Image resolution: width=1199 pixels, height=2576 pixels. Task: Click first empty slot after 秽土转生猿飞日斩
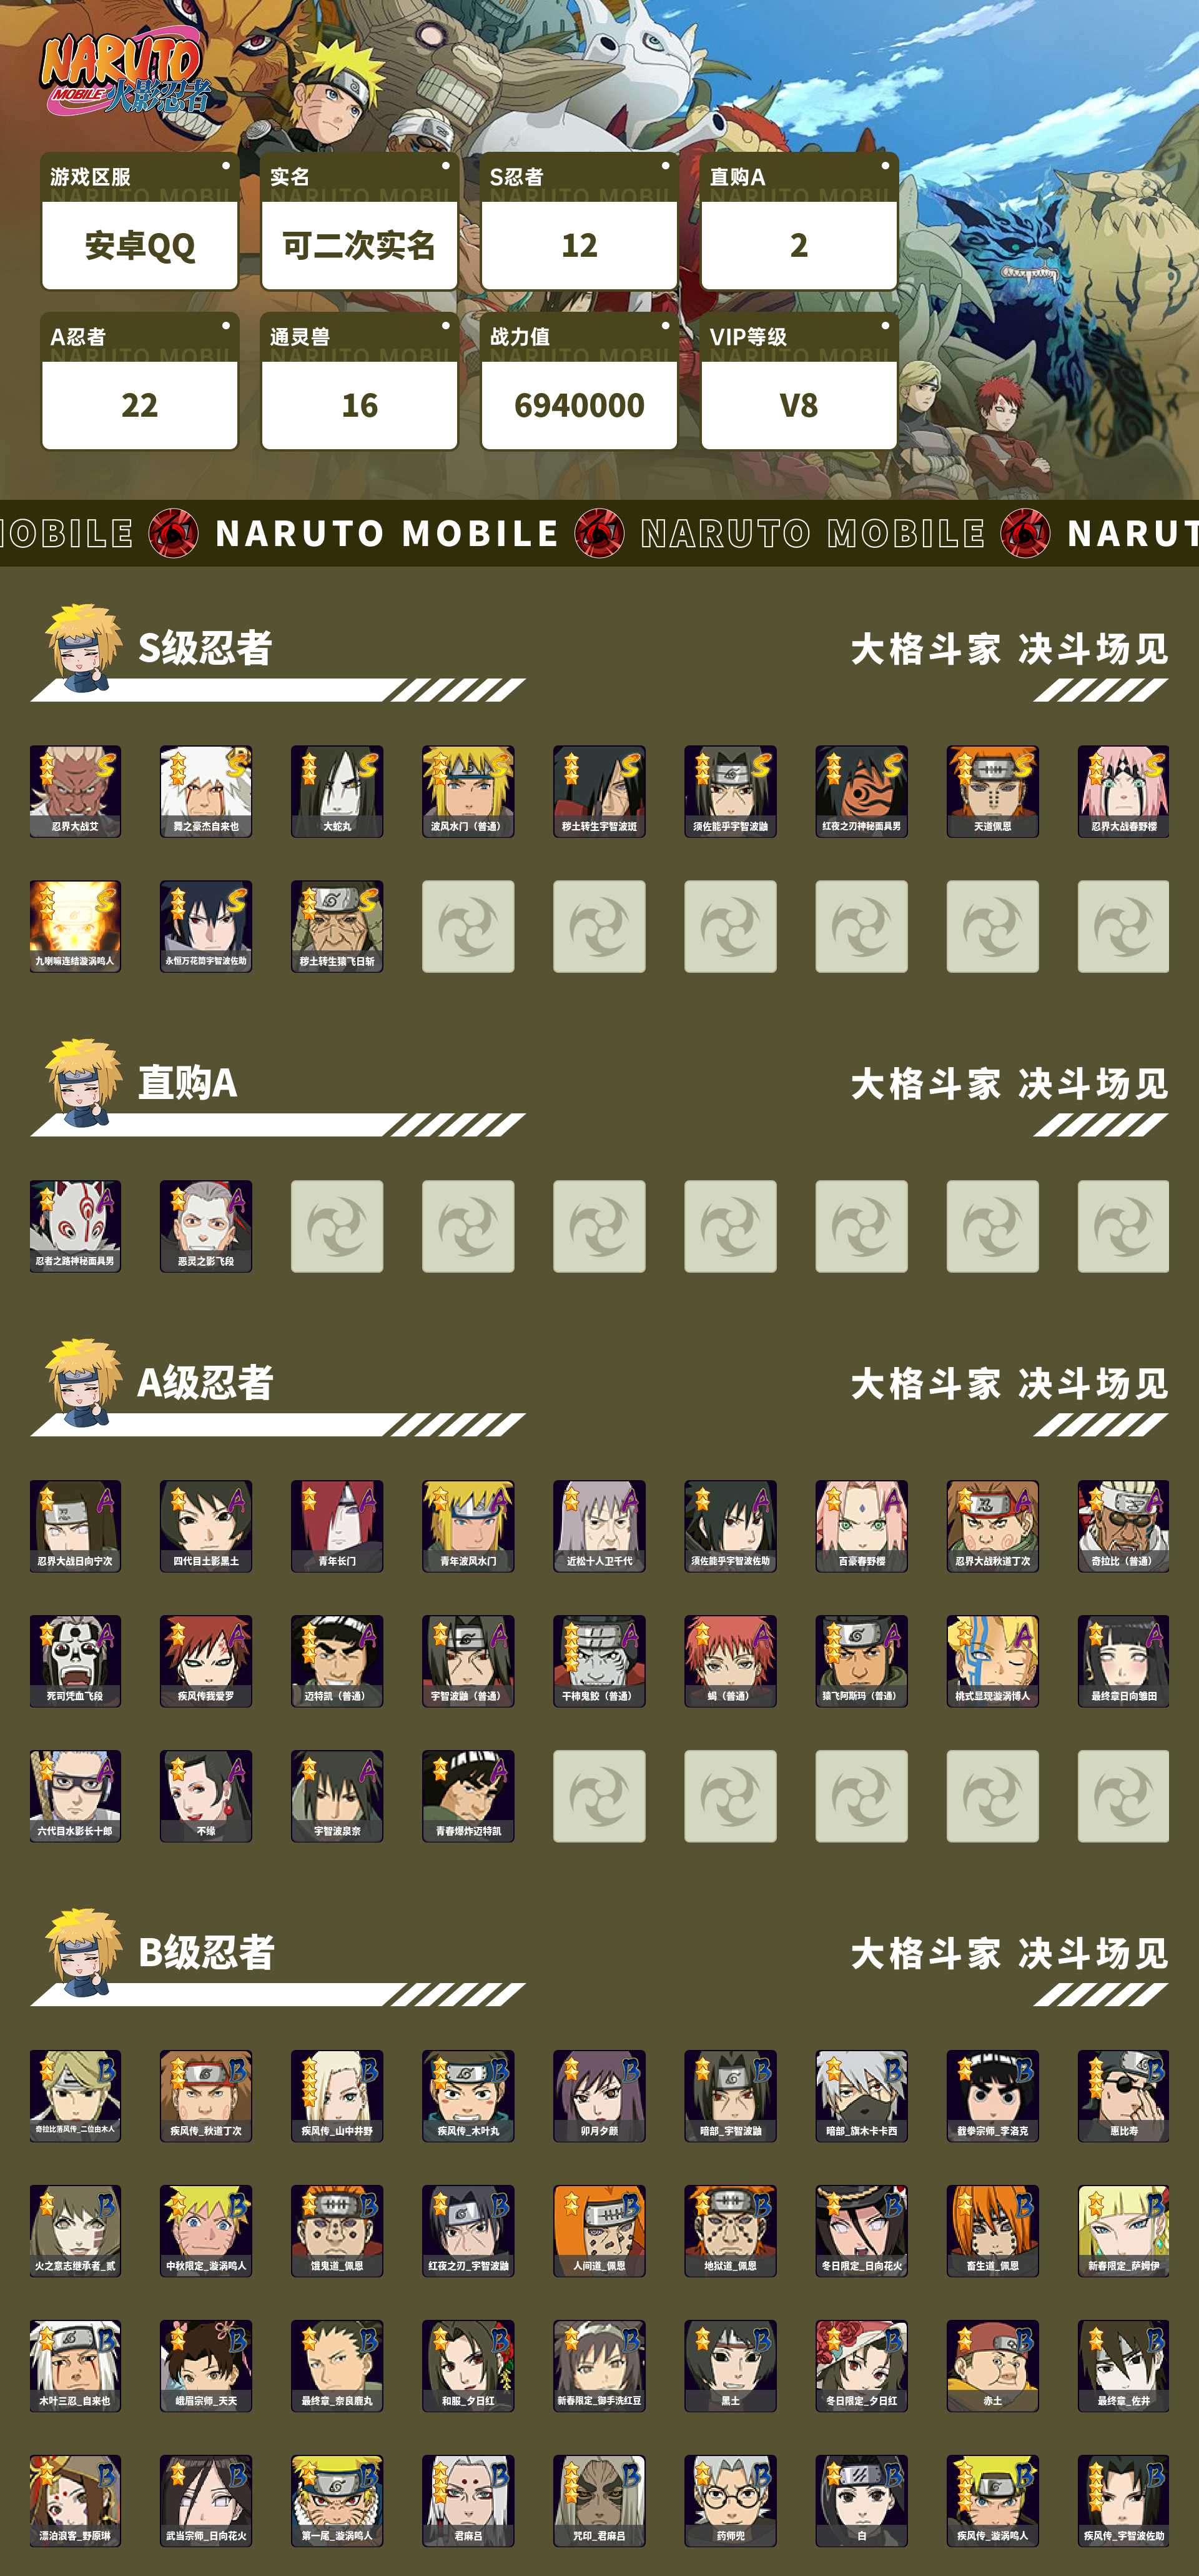tap(468, 926)
